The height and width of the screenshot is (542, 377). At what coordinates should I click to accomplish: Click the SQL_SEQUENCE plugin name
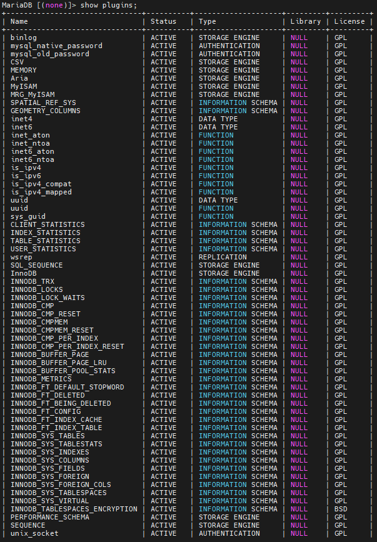tap(37, 265)
